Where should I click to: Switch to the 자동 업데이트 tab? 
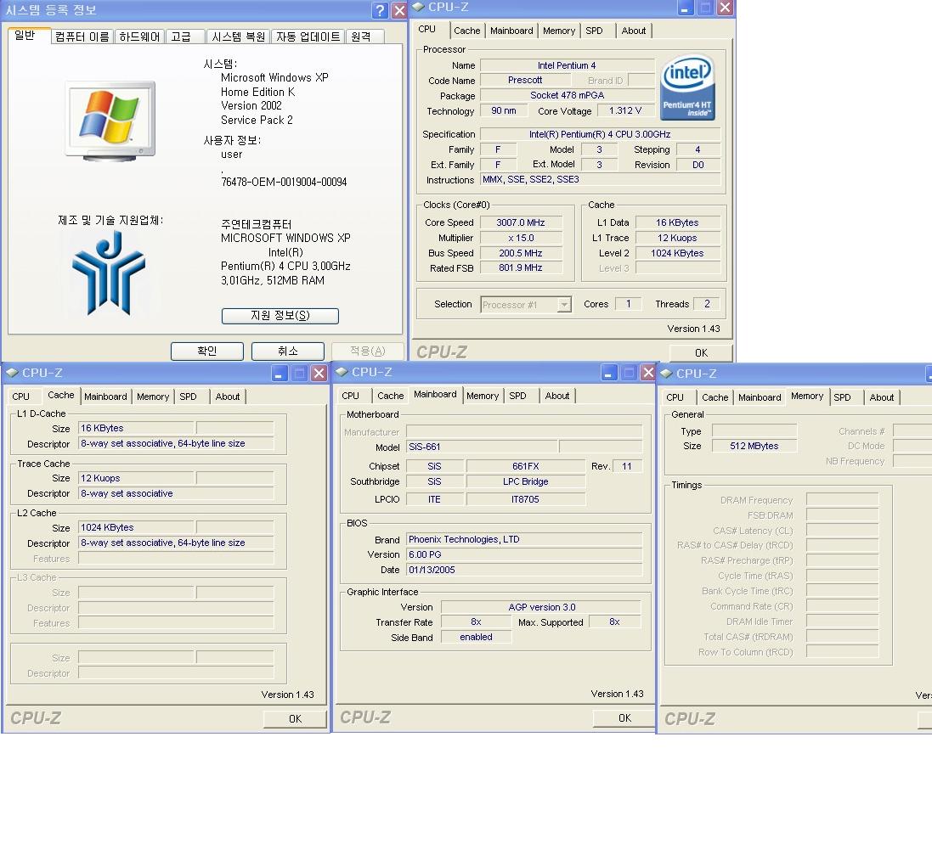click(308, 37)
